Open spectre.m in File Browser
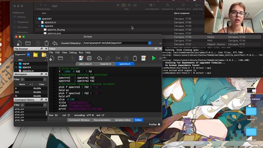Image resolution: width=263 pixels, height=148 pixels. (x=28, y=71)
